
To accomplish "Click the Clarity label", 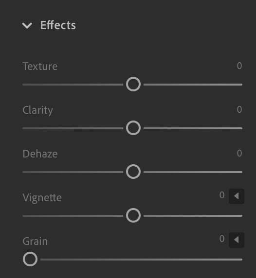I will tap(38, 110).
